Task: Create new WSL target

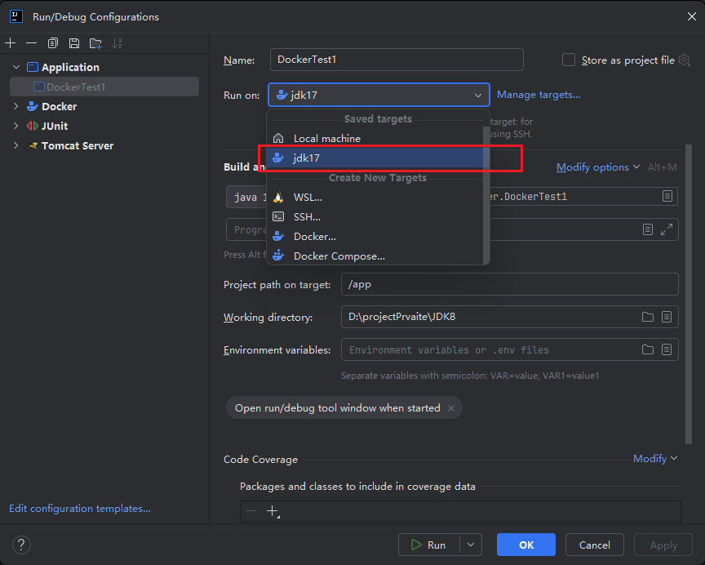Action: pos(375,197)
